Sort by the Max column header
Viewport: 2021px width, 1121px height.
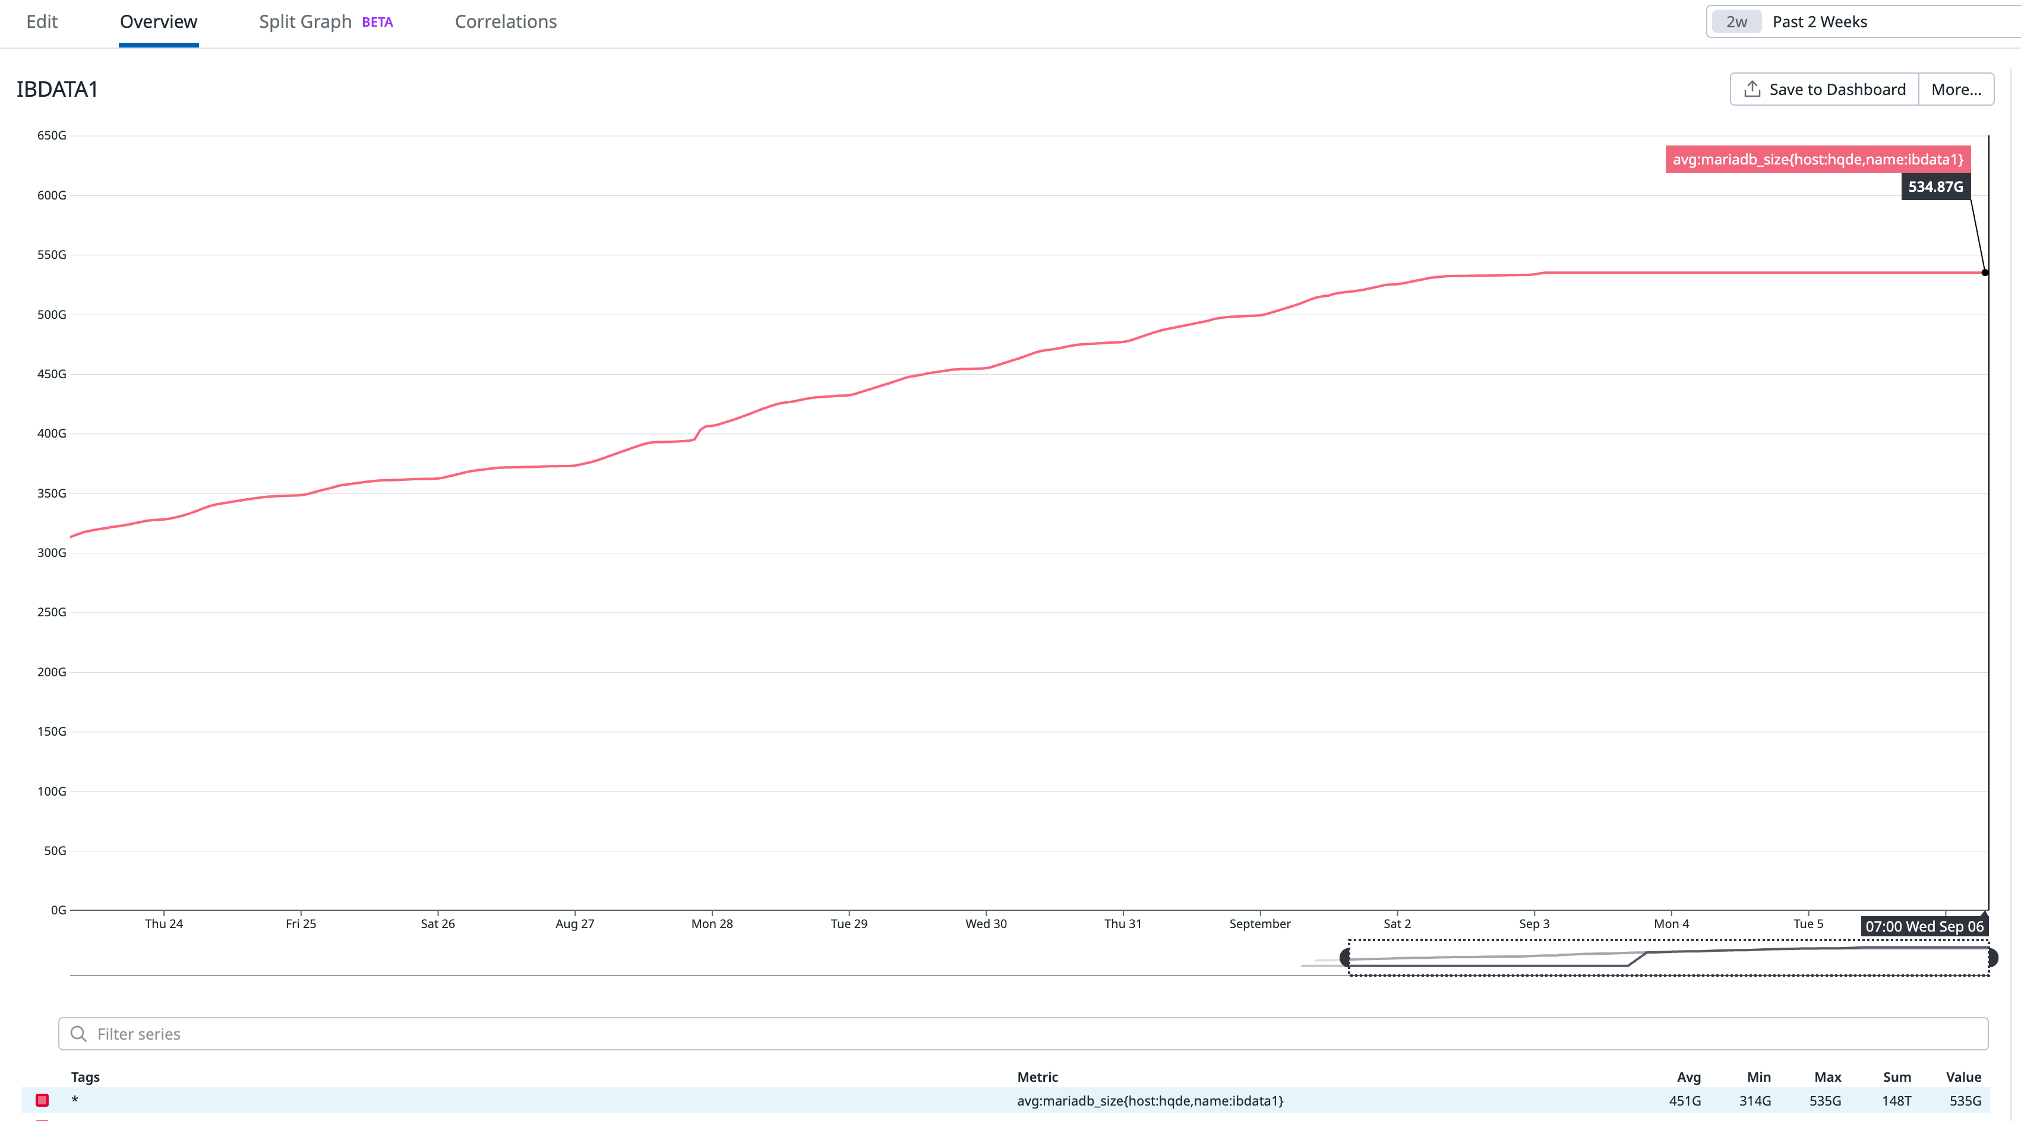point(1827,1077)
